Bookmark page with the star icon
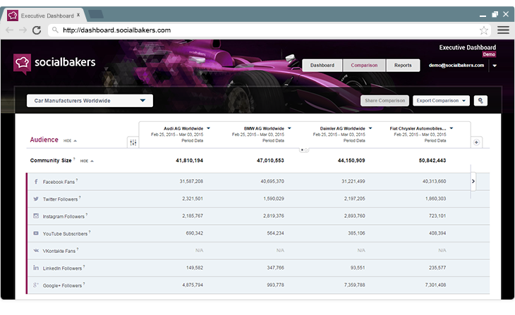The width and height of the screenshot is (515, 315). point(483,30)
